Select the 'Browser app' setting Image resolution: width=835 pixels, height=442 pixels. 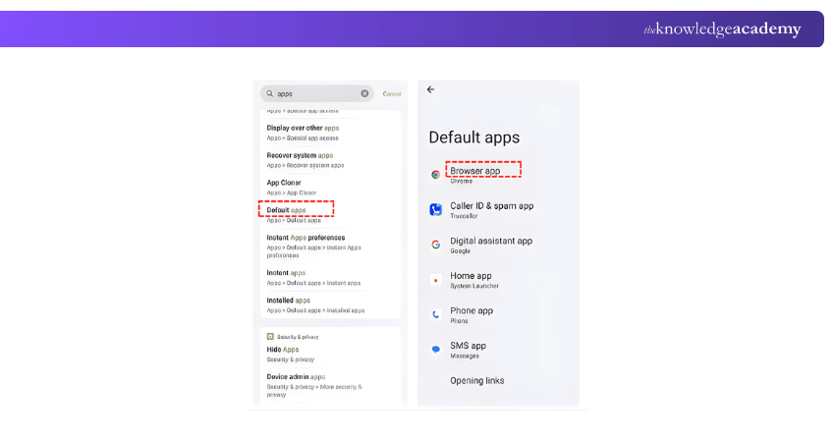click(x=498, y=175)
